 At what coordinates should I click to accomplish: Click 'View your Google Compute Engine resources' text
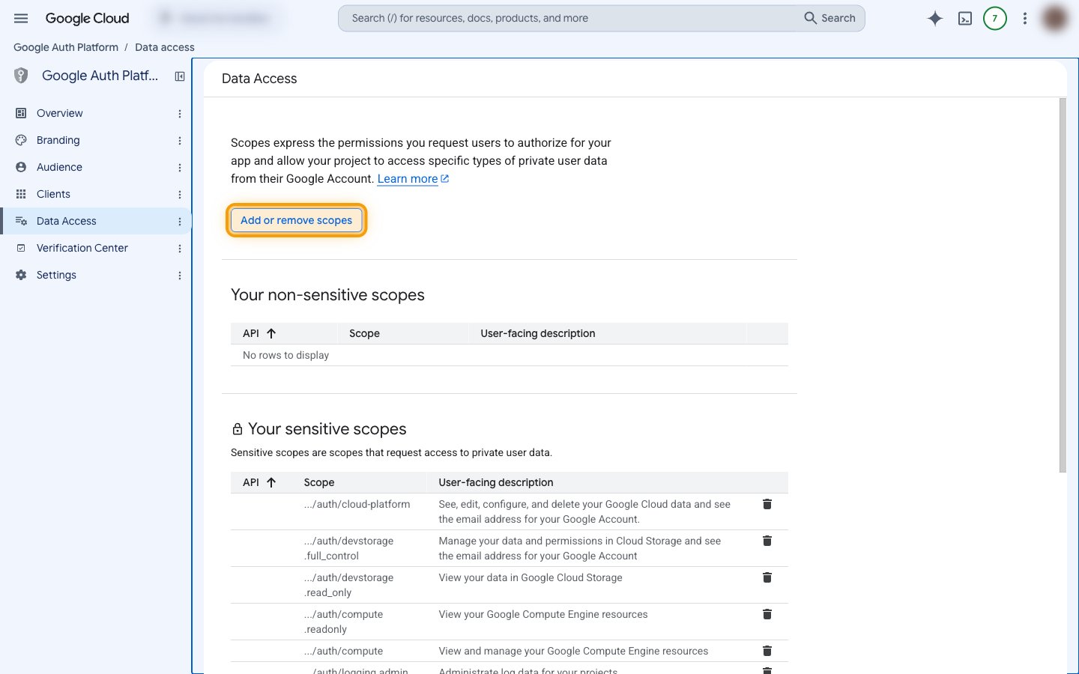coord(543,614)
